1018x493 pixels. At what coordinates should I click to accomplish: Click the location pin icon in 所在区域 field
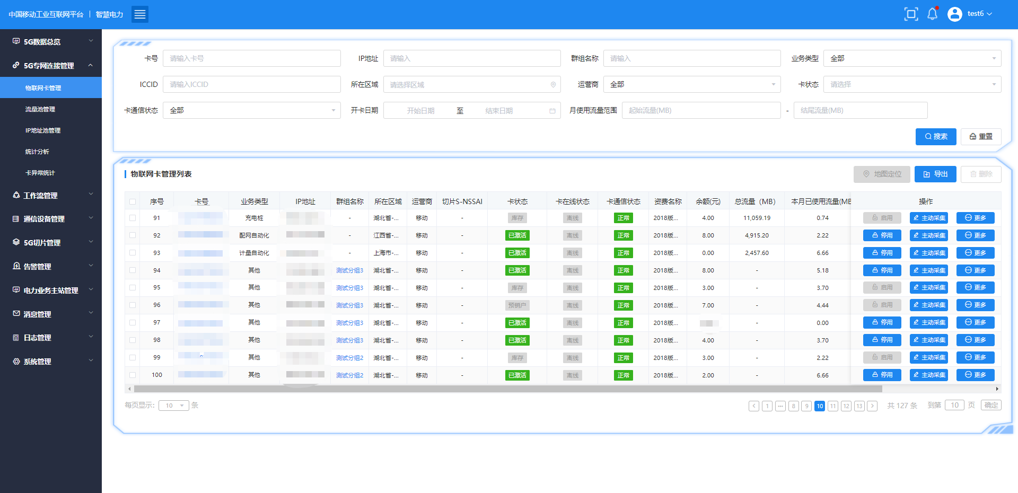click(553, 85)
